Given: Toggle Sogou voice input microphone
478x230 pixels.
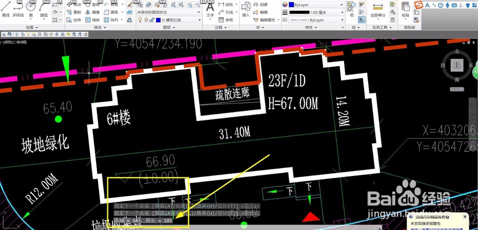Looking at the screenshot, I should [x=447, y=5].
